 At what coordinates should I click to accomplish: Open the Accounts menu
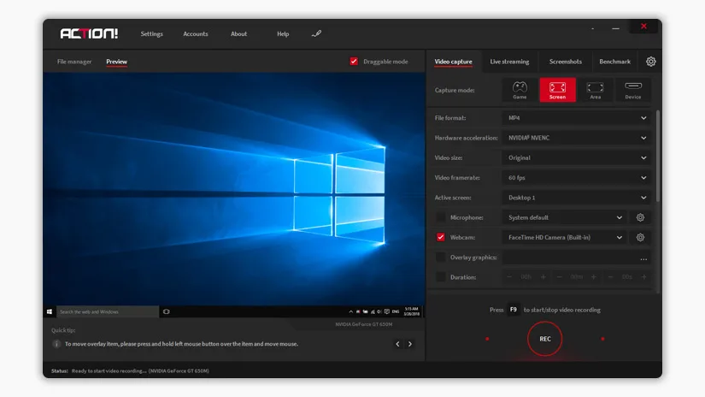[196, 33]
